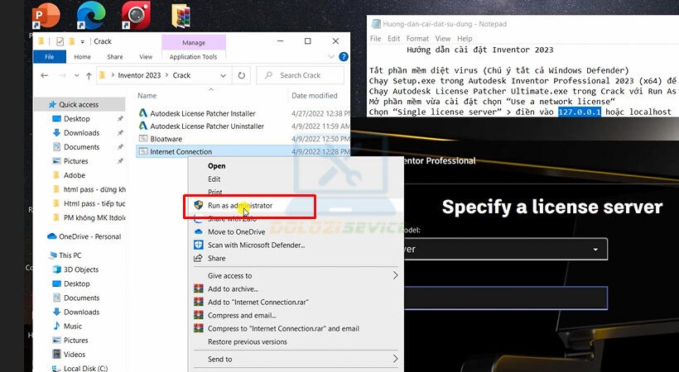Viewport: 679px width, 372px height.
Task: Click the Search Crack input box
Action: coord(300,75)
